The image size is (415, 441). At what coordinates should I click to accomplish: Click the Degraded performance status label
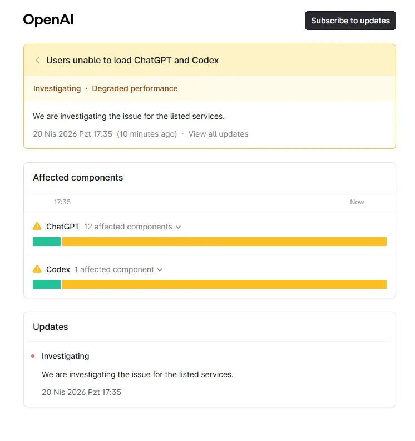coord(135,88)
